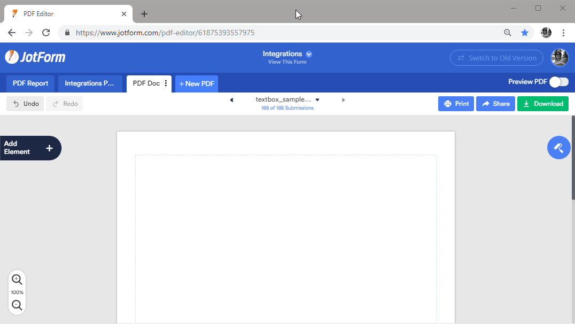Reload the page
The height and width of the screenshot is (324, 575).
[x=46, y=33]
